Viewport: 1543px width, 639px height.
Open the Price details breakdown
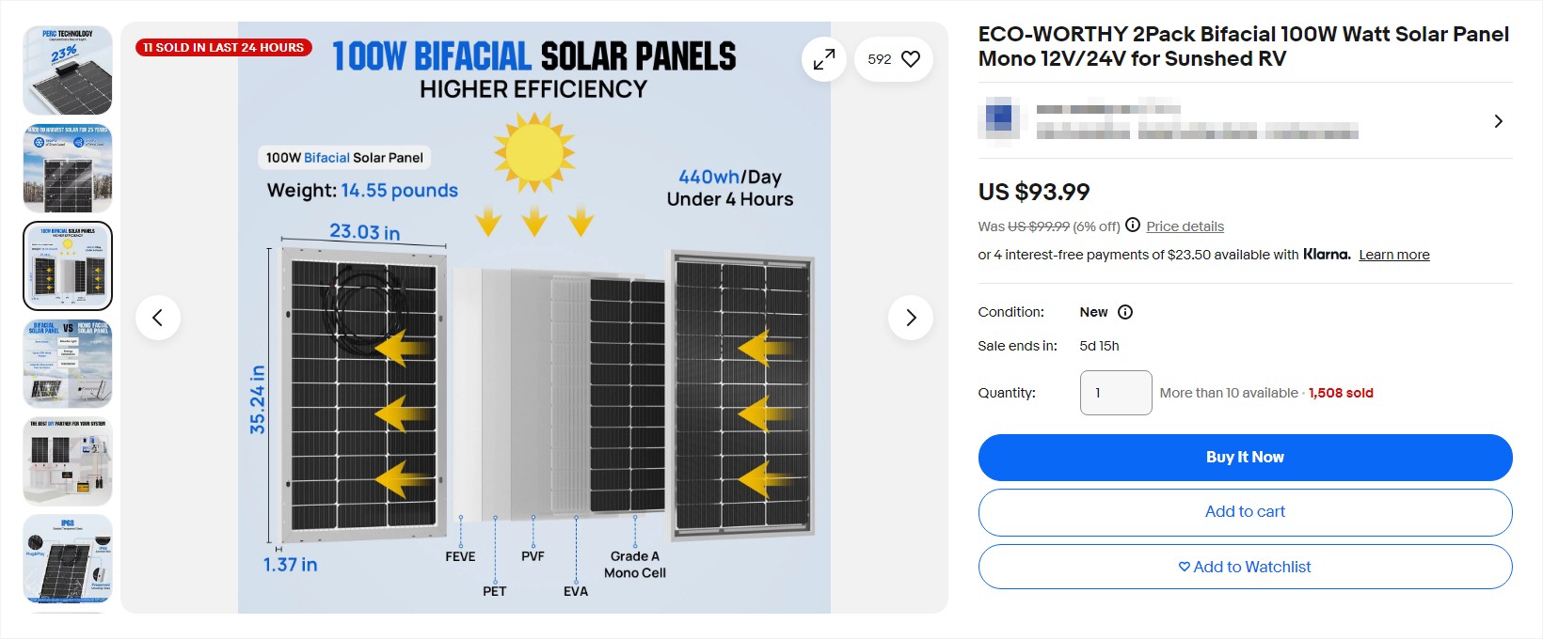(x=1185, y=226)
